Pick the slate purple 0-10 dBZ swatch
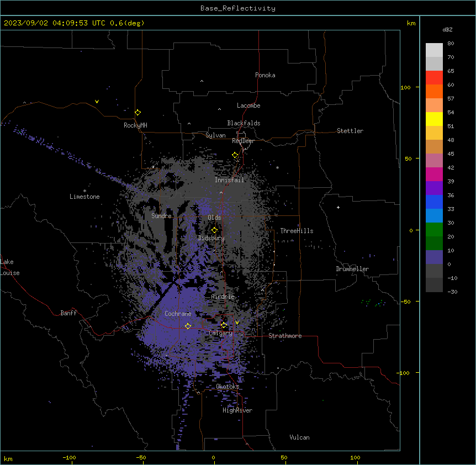The width and height of the screenshot is (476, 465). click(x=434, y=257)
